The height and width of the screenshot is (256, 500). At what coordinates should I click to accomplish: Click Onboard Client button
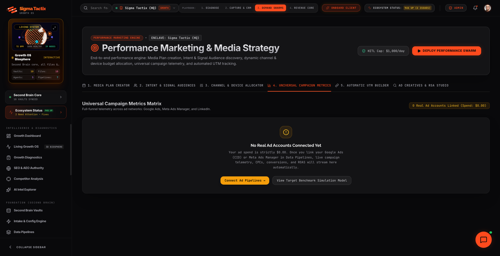[341, 8]
